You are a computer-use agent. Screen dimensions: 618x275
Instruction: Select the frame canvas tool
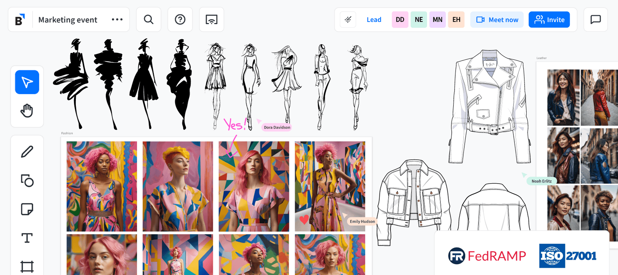tap(27, 267)
